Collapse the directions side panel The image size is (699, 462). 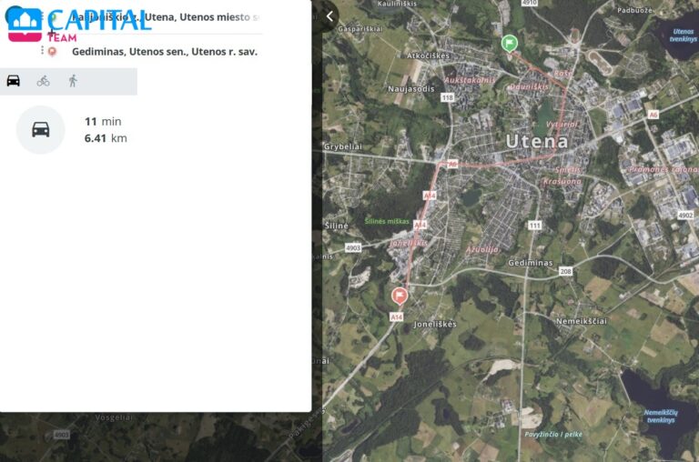click(329, 15)
